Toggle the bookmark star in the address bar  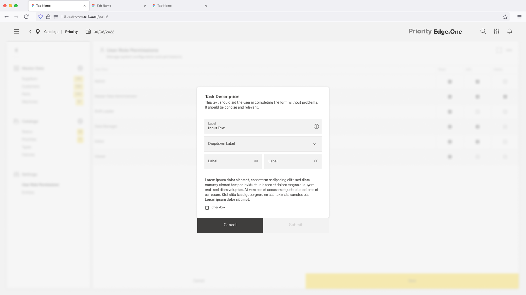(x=505, y=16)
